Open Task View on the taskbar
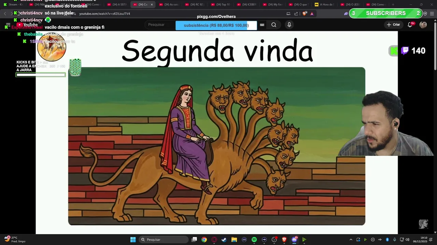437x245 pixels. (194, 240)
